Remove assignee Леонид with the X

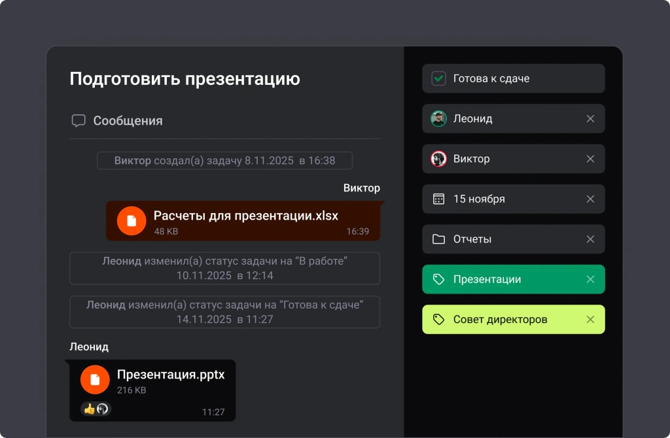point(590,119)
